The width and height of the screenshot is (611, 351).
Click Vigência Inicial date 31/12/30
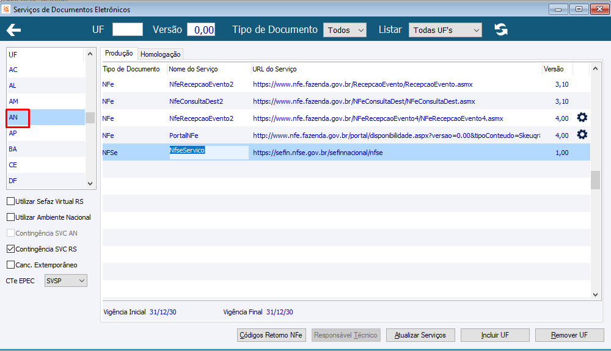tap(163, 312)
